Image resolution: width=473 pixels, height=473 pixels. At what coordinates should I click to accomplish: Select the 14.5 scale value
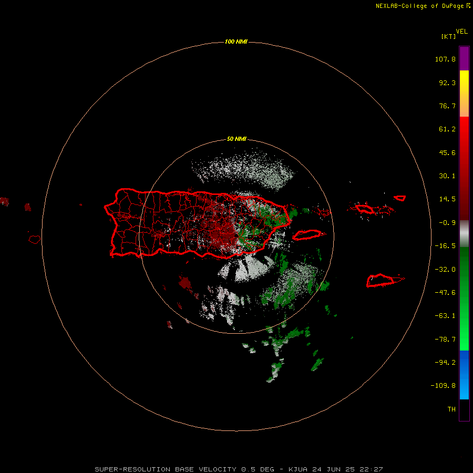447,199
